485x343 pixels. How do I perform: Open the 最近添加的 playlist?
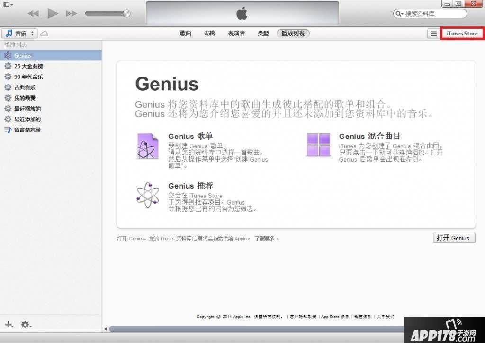[x=51, y=120]
